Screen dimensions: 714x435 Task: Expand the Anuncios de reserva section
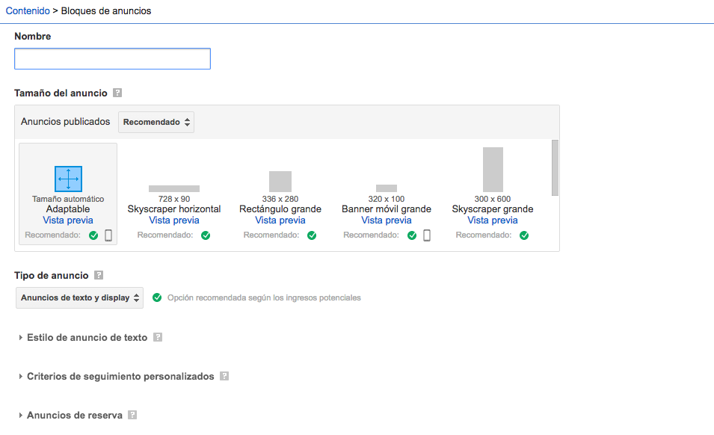tap(74, 415)
